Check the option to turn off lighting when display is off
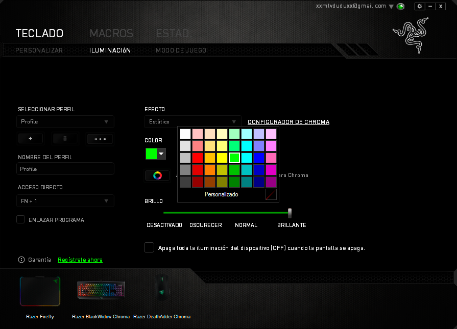Image resolution: width=457 pixels, height=329 pixels. (x=149, y=247)
